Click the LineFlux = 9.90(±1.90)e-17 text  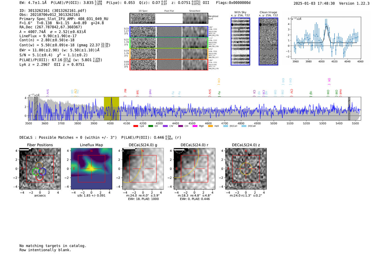(x=48, y=36)
